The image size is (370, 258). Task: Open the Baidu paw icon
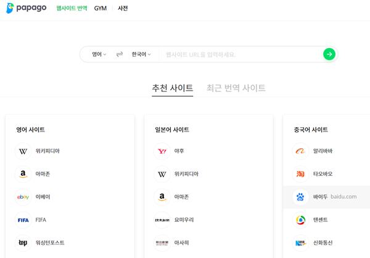(x=301, y=197)
